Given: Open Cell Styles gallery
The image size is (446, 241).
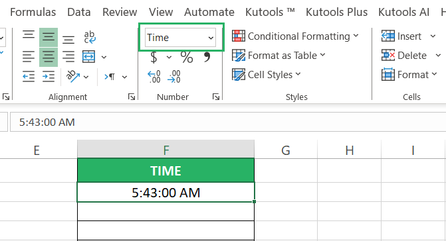Looking at the screenshot, I should (x=267, y=75).
